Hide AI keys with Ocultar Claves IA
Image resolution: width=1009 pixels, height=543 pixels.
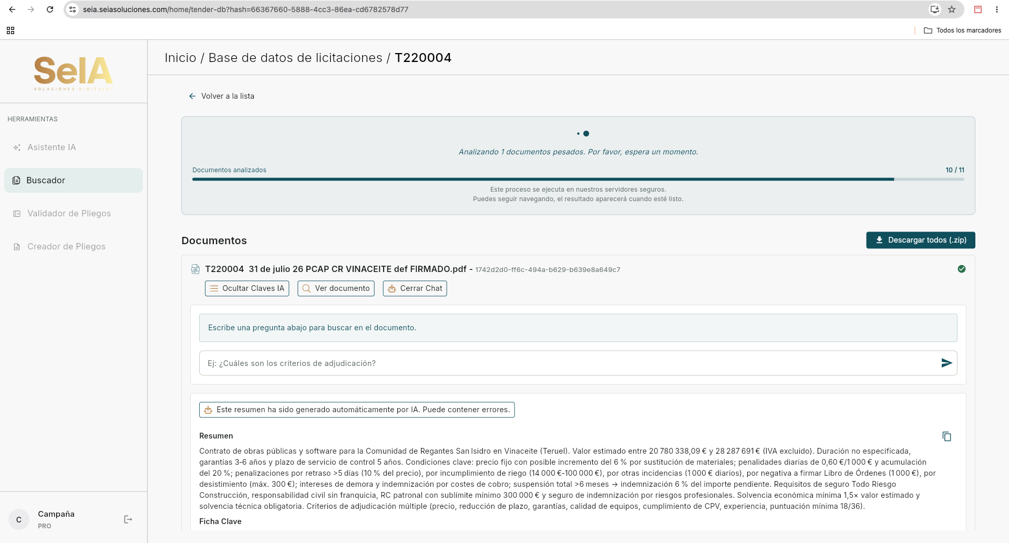click(x=247, y=288)
